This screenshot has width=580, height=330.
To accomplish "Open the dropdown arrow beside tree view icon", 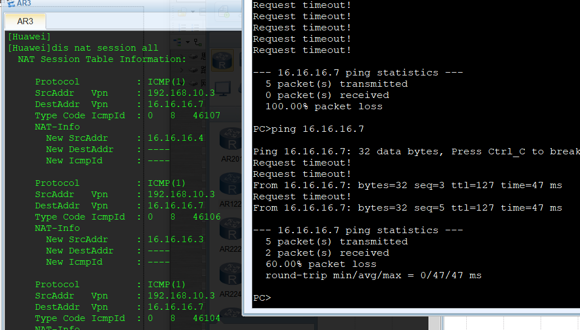I will [x=186, y=43].
